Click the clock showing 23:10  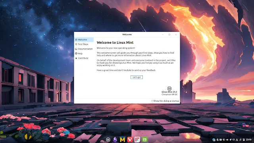[249, 139]
